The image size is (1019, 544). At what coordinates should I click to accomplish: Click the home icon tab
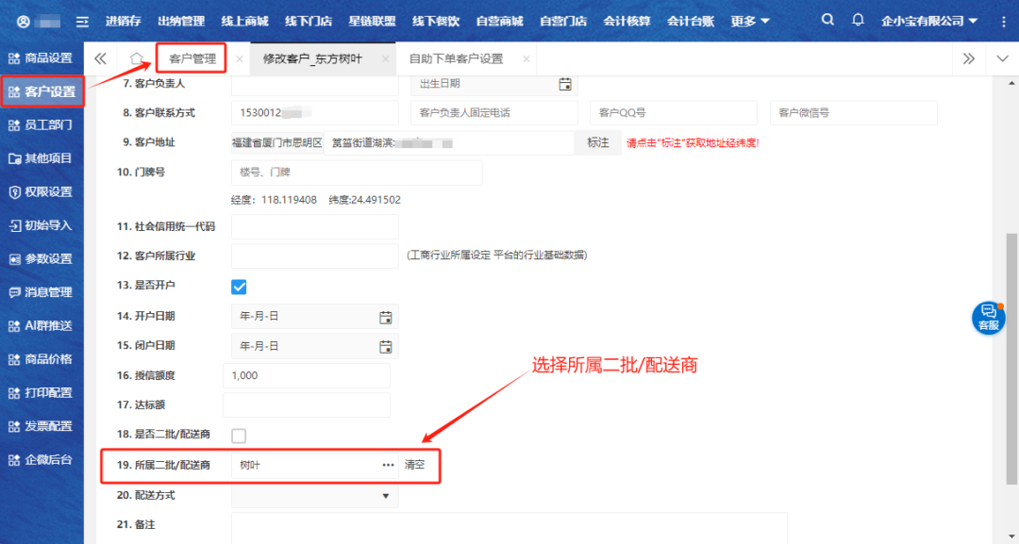[137, 58]
